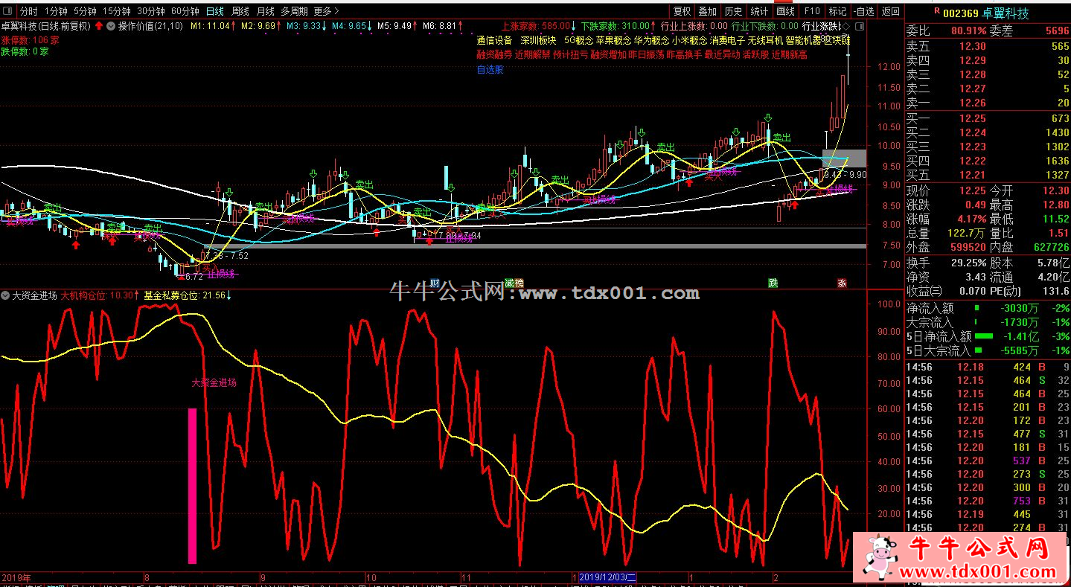Toggle 画线 drawing mode
Image resolution: width=1071 pixels, height=587 pixels.
click(785, 11)
